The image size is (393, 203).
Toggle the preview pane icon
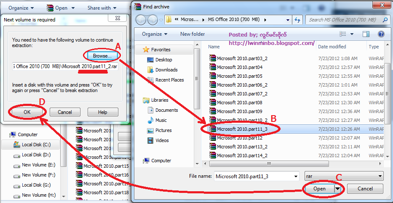[366, 34]
